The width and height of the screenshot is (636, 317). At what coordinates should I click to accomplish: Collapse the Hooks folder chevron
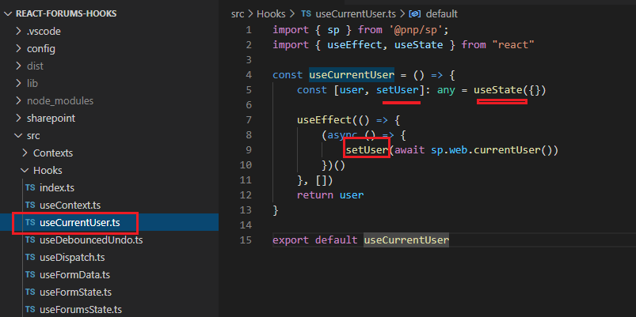(25, 170)
